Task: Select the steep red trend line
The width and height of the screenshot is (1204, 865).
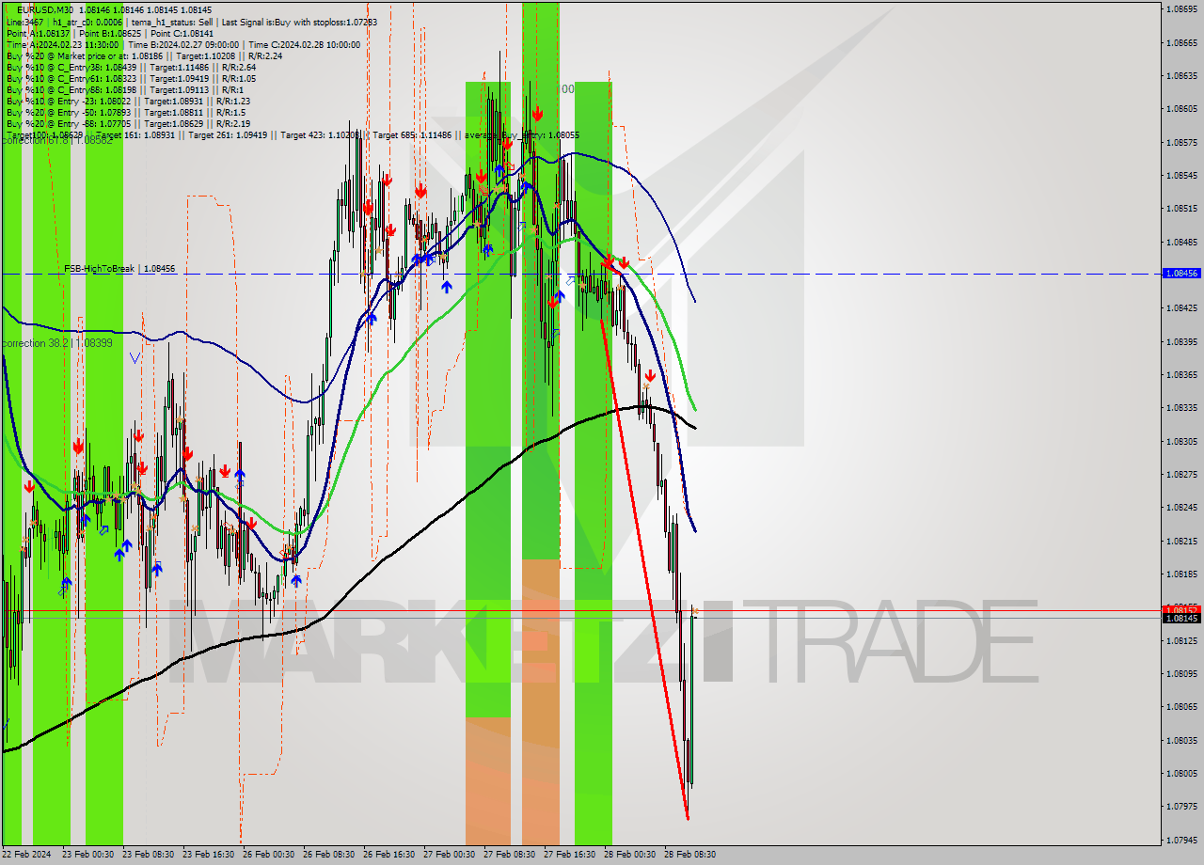Action: pos(644,570)
